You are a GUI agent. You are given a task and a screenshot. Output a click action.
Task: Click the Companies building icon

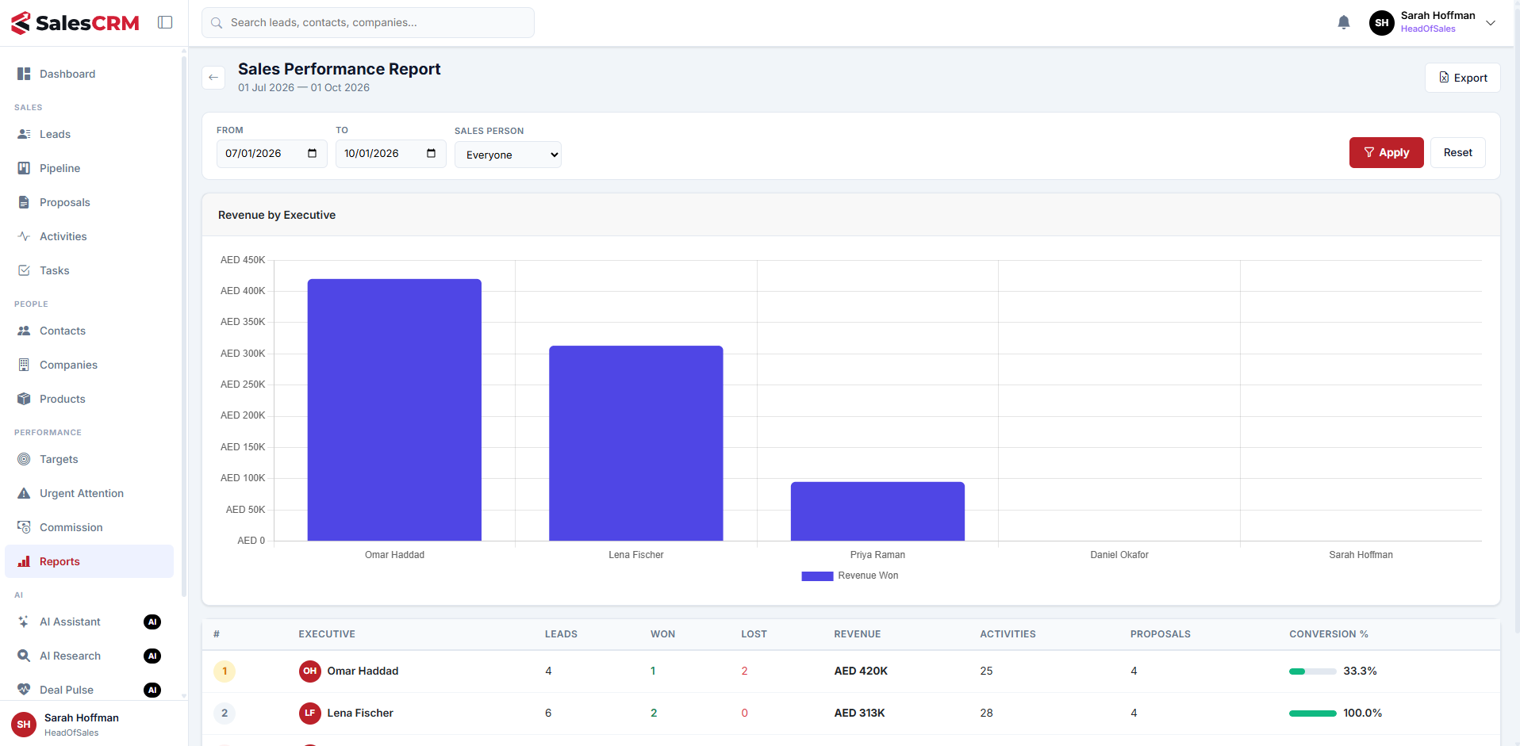(x=24, y=365)
